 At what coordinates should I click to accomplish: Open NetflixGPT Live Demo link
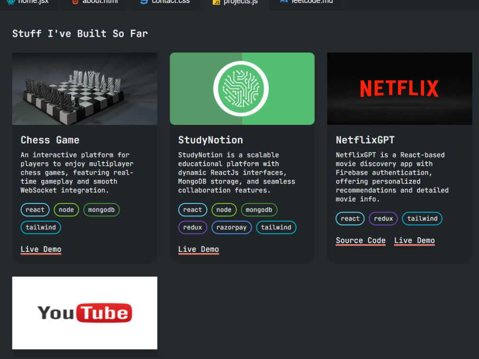click(414, 241)
